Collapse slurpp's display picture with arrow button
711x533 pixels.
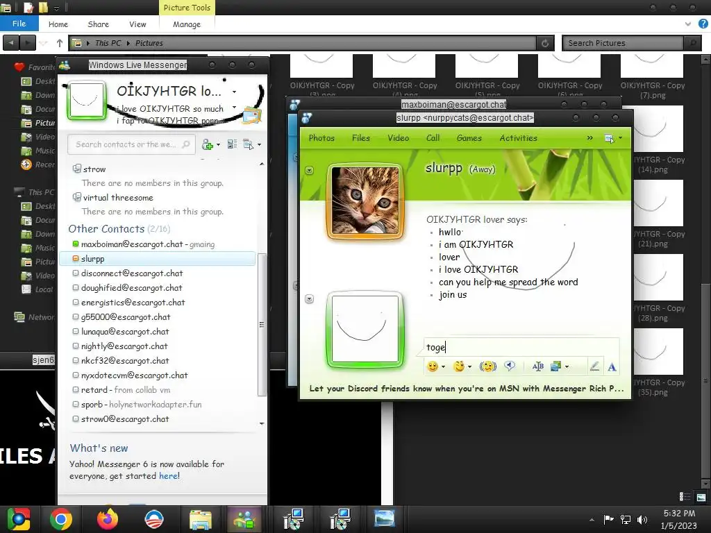click(x=309, y=171)
